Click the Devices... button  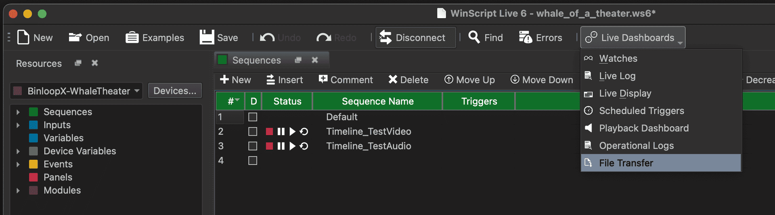175,91
